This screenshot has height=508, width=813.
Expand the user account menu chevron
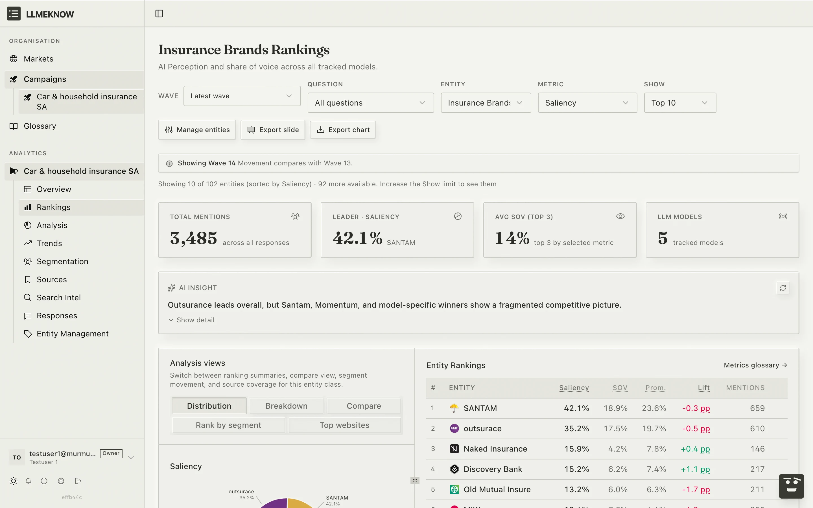pyautogui.click(x=131, y=457)
